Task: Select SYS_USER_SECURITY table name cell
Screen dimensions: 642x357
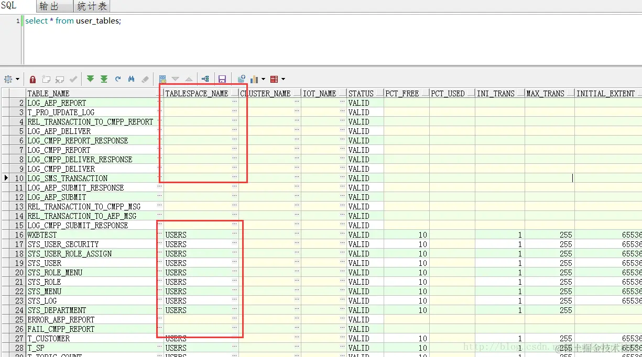Action: coord(95,244)
